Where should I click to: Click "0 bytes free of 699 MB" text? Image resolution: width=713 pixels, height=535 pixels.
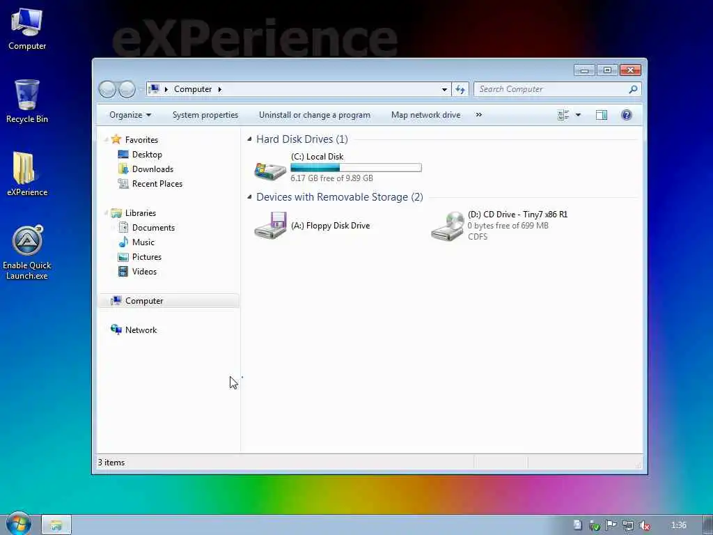[508, 226]
